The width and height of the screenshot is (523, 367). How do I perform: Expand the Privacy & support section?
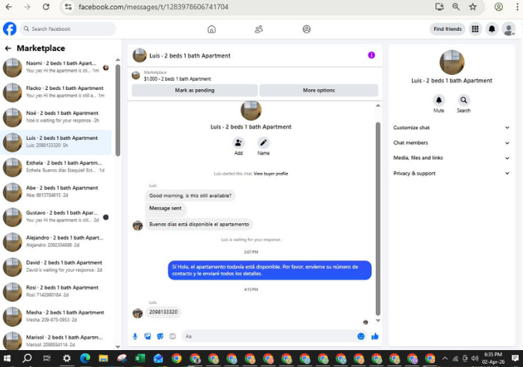451,173
